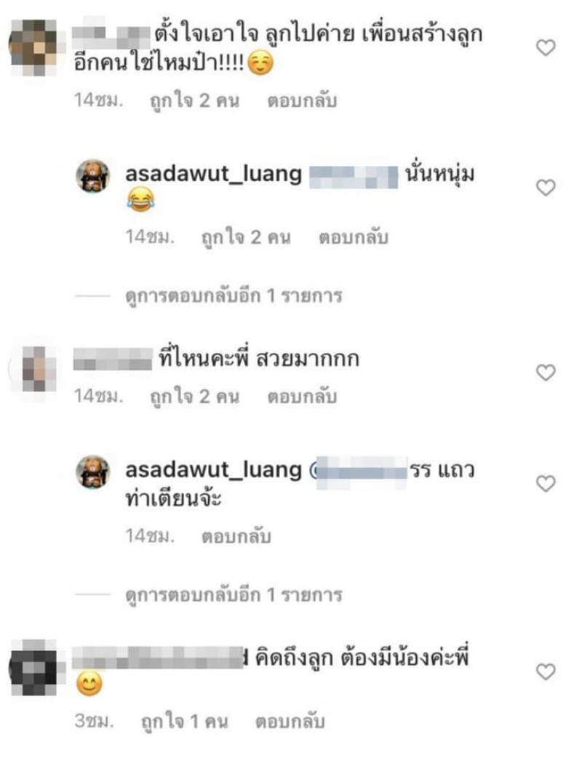Open the first commenter's blurred profile picture
582x766 pixels.
point(33,47)
